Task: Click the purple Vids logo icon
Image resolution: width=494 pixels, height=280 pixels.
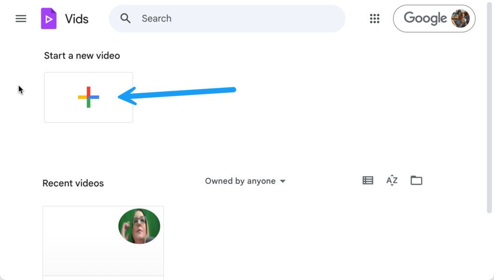Action: (x=49, y=19)
